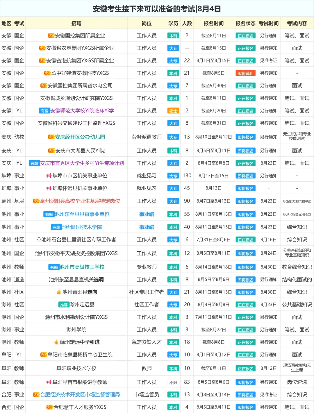
Task: Open 池州东至县县直事业单位 link
Action: pos(82,214)
